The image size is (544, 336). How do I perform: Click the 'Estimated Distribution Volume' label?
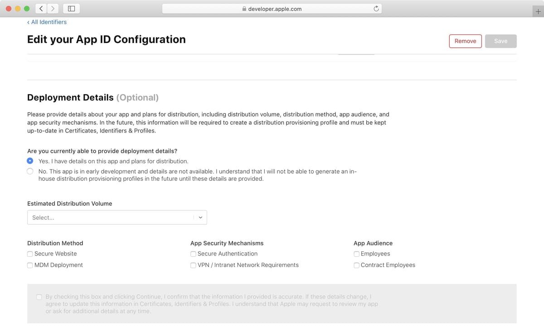[70, 203]
